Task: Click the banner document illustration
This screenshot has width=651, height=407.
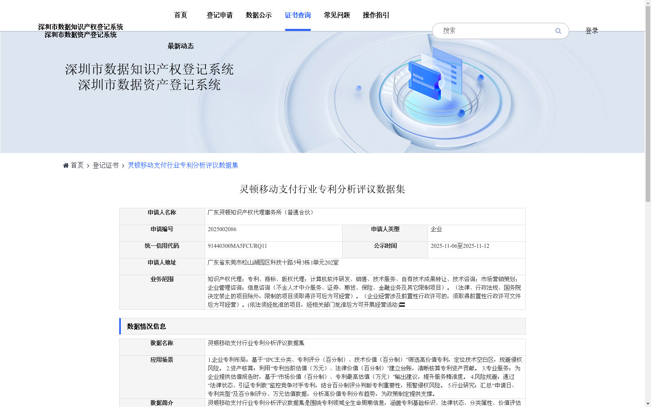Action: [435, 74]
